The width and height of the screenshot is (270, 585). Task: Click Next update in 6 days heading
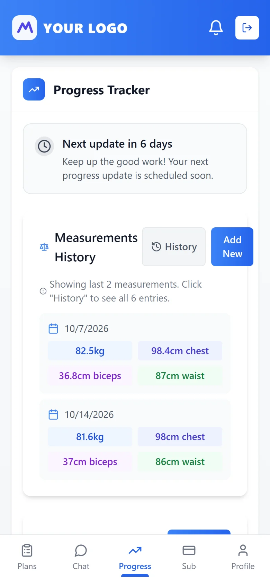117,144
